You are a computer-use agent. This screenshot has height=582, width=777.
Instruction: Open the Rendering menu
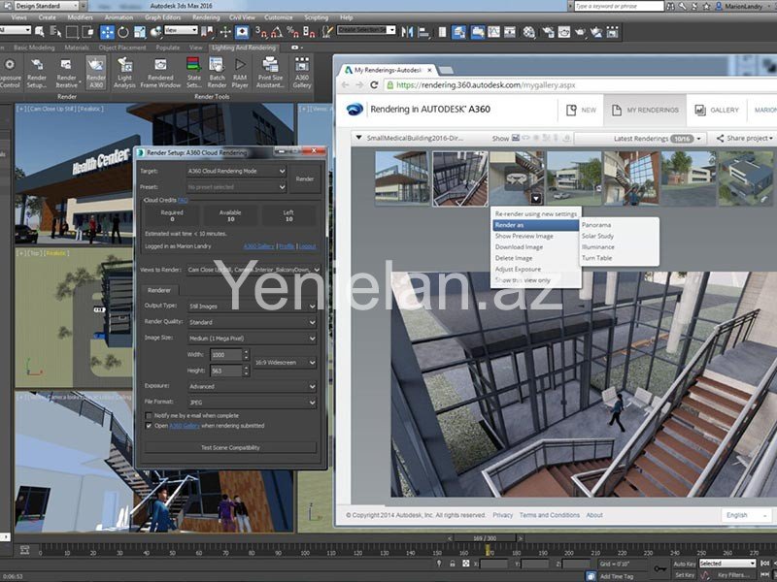pyautogui.click(x=206, y=17)
